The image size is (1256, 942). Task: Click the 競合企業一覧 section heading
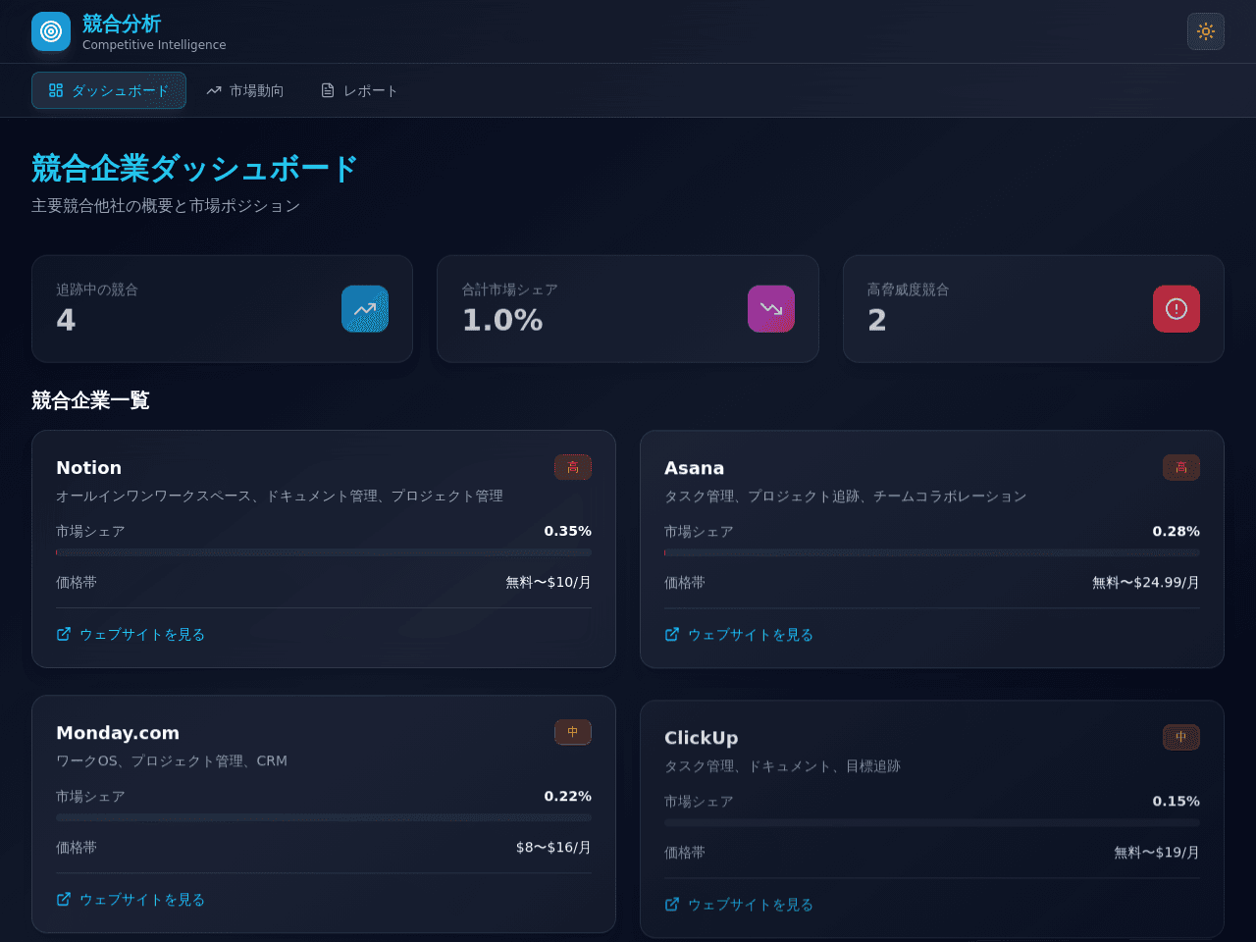[90, 400]
